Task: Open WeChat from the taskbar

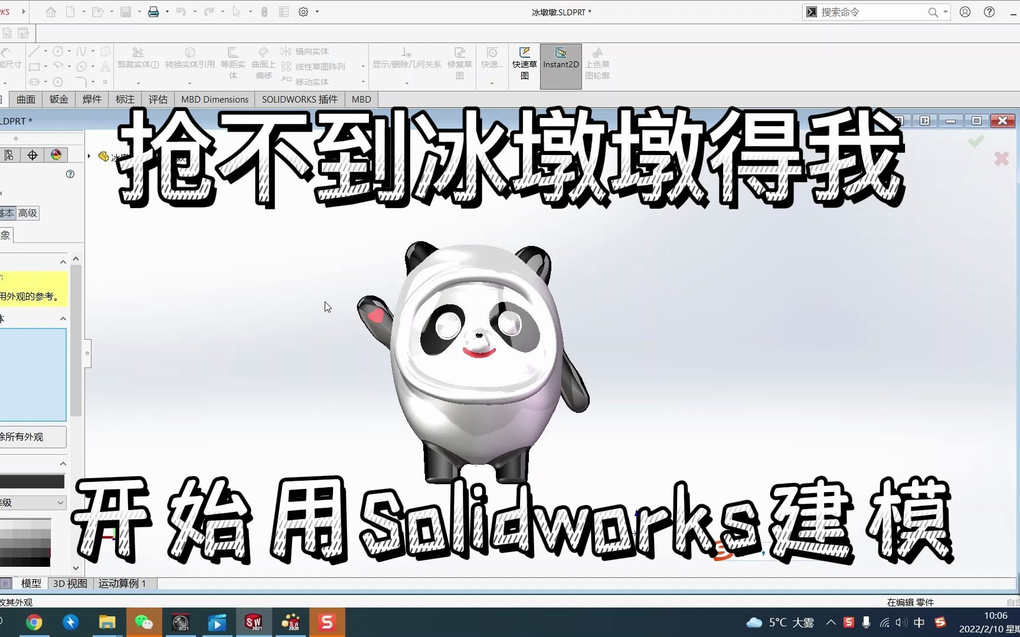Action: coord(144,622)
